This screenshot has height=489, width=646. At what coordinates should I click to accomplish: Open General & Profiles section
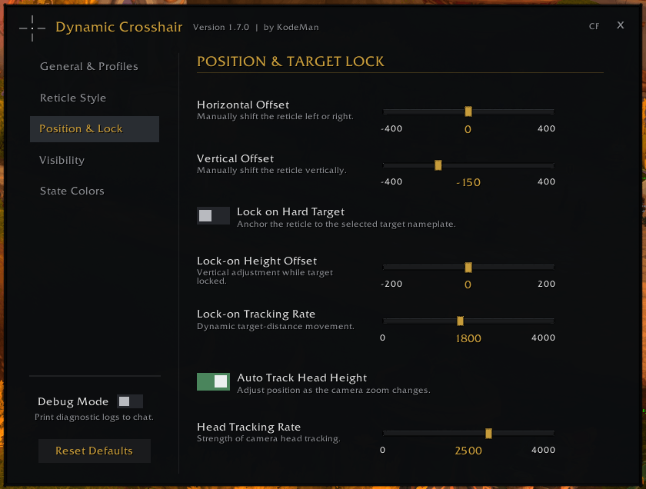pyautogui.click(x=89, y=66)
